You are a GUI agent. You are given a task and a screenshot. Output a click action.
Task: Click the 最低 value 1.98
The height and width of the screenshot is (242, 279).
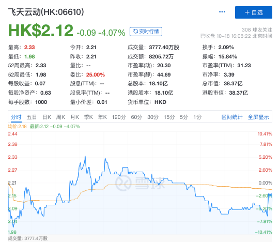tap(29, 57)
